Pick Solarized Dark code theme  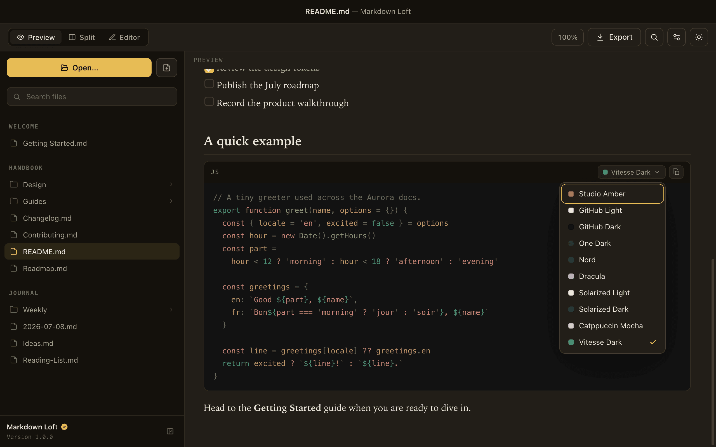[x=613, y=309]
